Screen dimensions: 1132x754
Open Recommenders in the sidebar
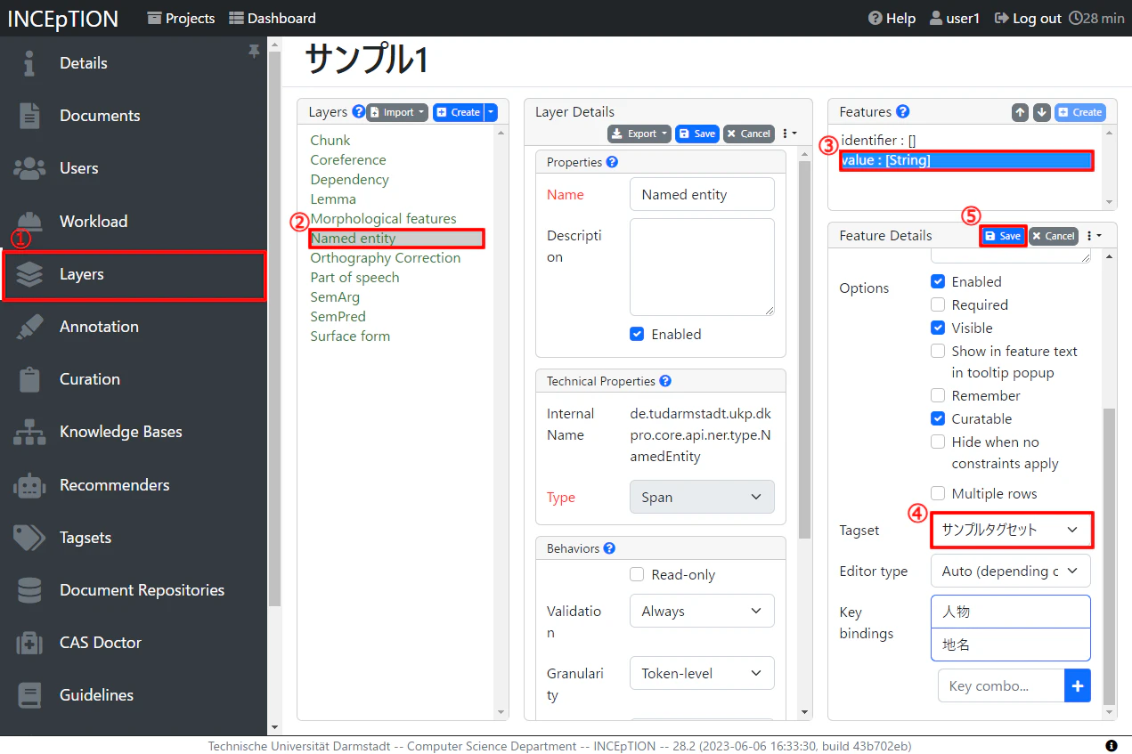[x=134, y=485]
